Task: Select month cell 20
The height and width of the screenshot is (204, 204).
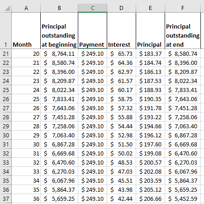Action: click(26, 53)
